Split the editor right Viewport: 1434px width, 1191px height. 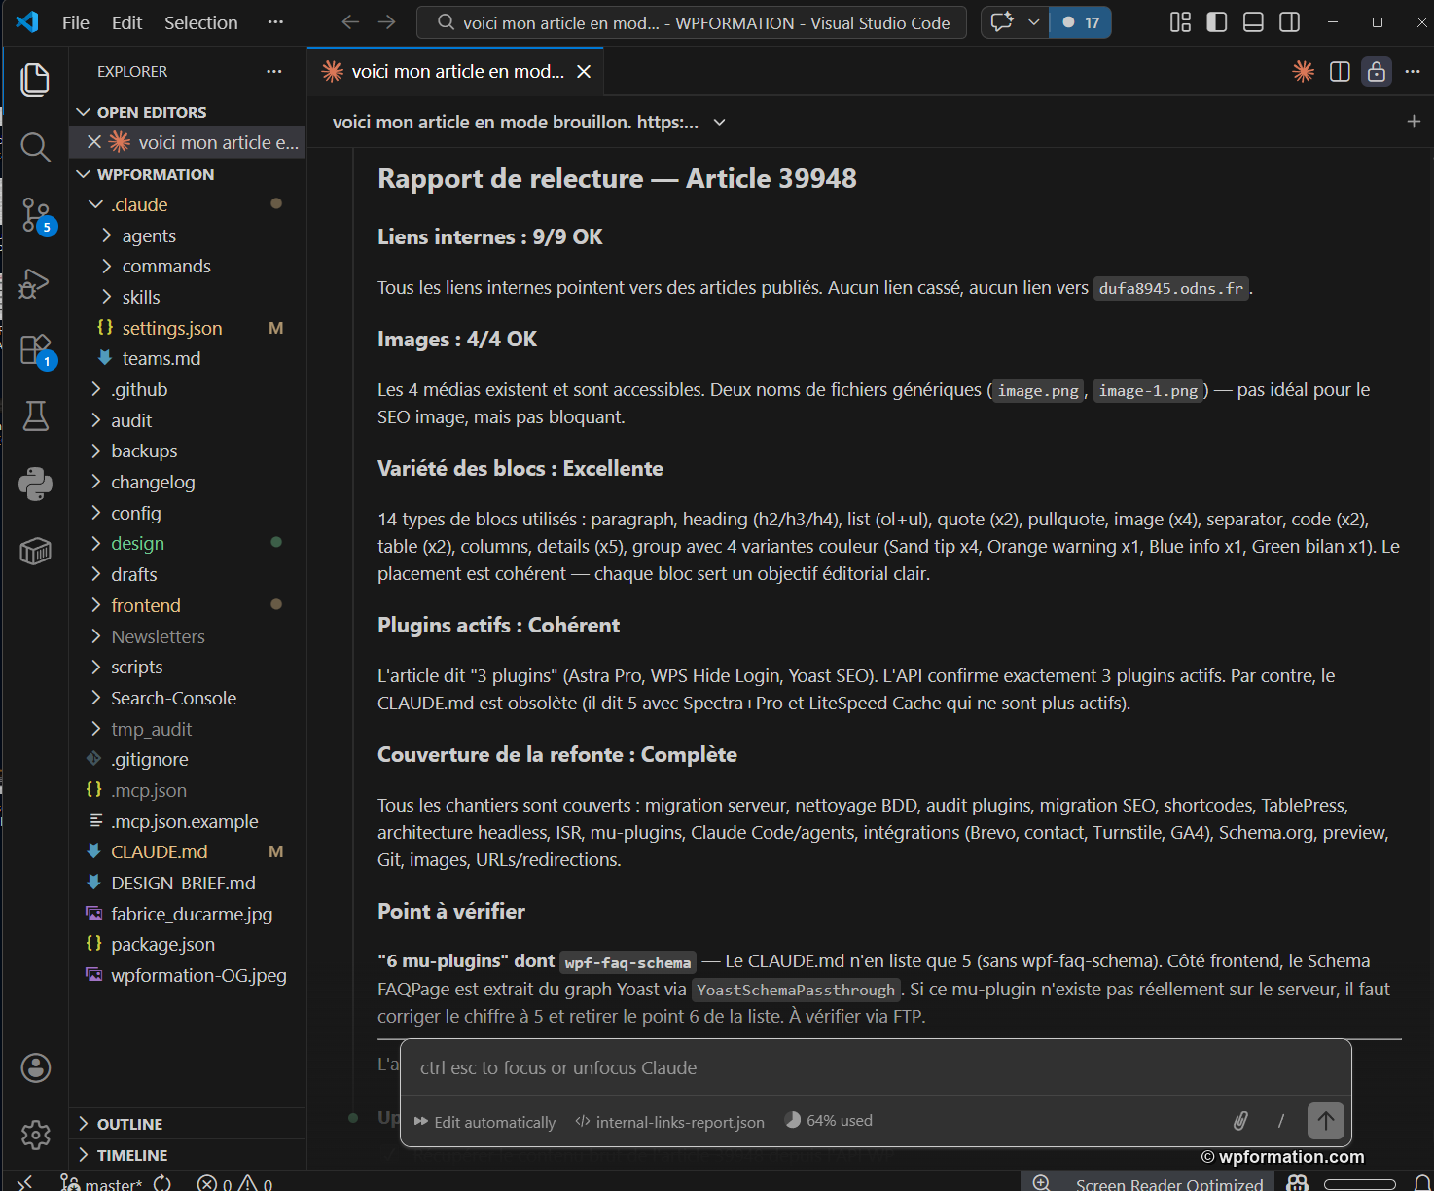pos(1340,71)
